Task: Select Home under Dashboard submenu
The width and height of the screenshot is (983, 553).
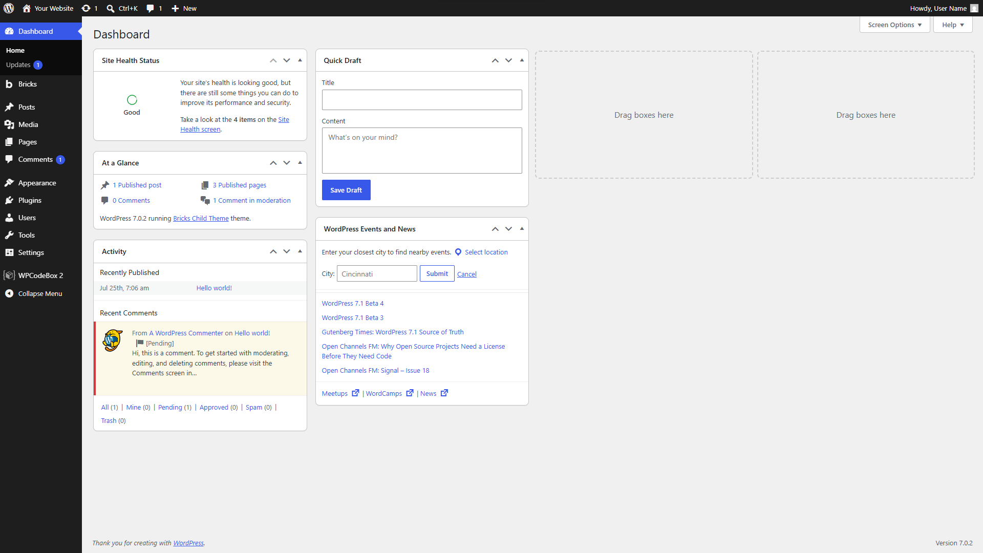Action: 15,50
